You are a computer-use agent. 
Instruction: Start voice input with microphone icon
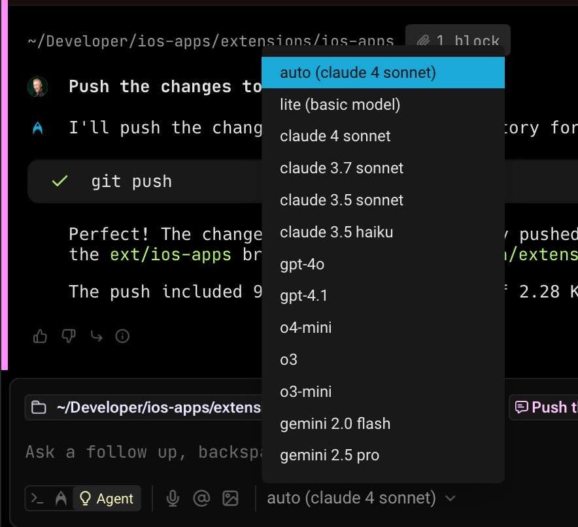point(173,498)
